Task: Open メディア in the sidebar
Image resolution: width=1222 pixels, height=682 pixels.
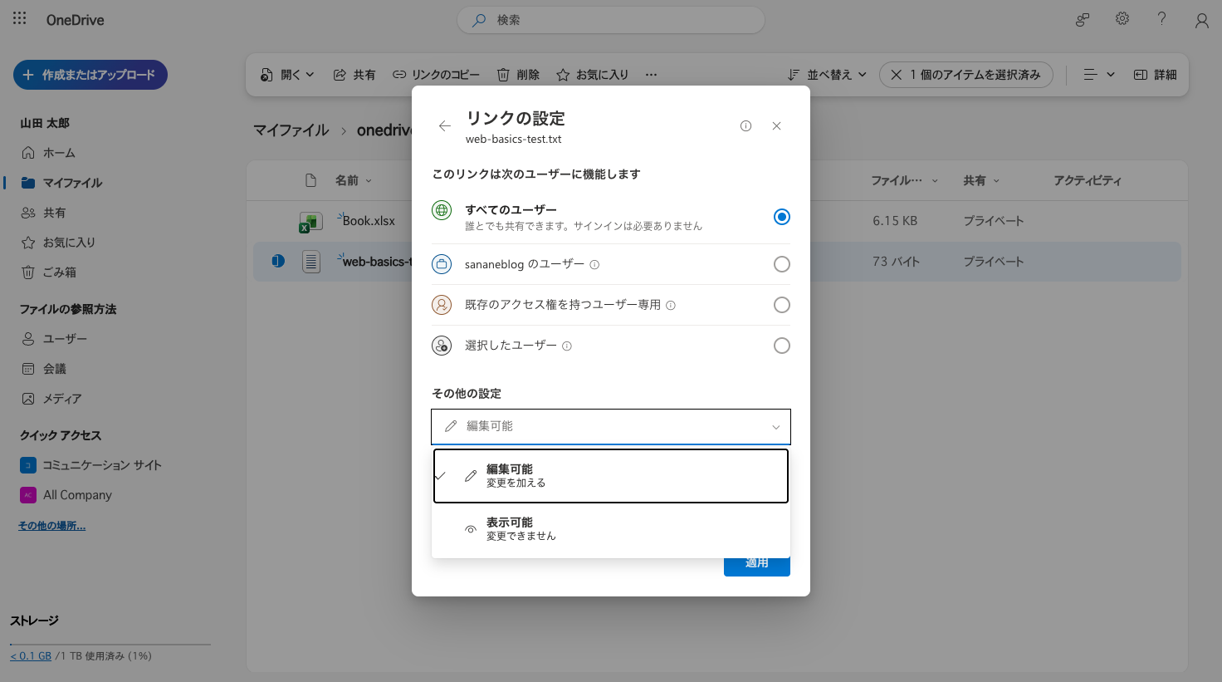Action: (51, 399)
